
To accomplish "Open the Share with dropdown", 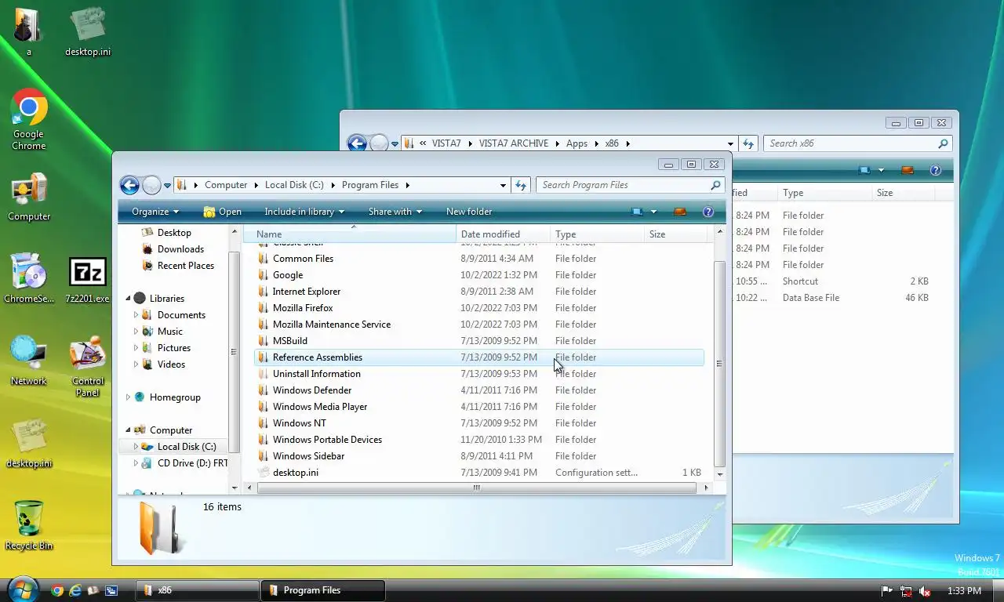I will (395, 212).
